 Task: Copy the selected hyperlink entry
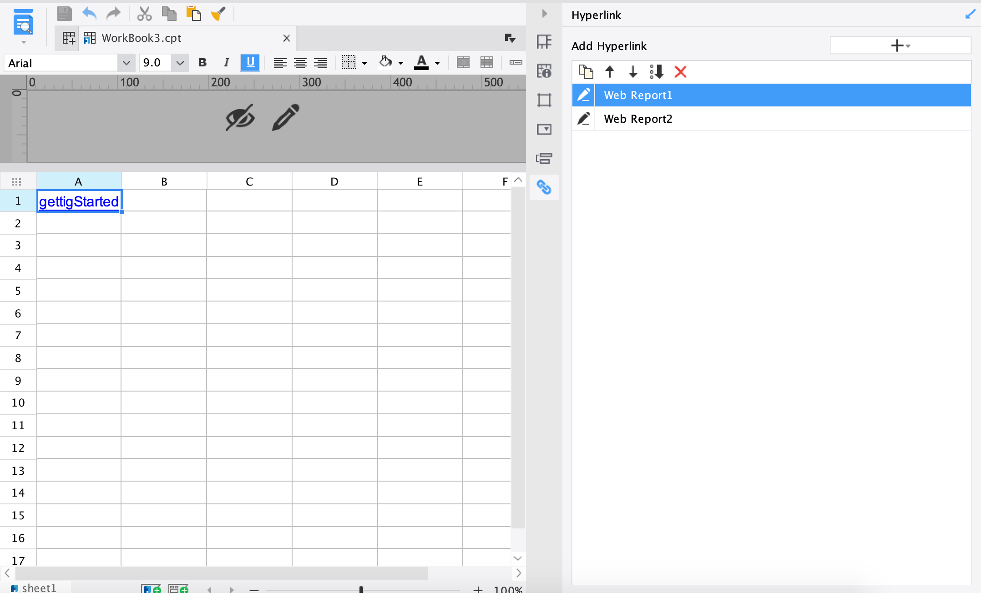(586, 72)
